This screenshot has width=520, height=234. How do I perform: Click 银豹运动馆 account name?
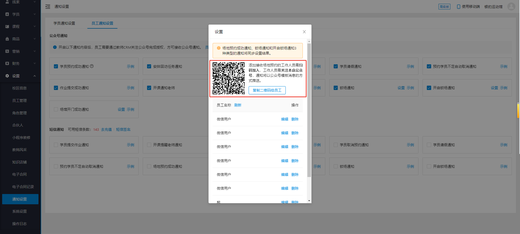(x=493, y=6)
